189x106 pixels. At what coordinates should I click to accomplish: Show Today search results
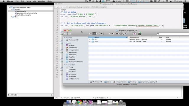(x=70, y=67)
